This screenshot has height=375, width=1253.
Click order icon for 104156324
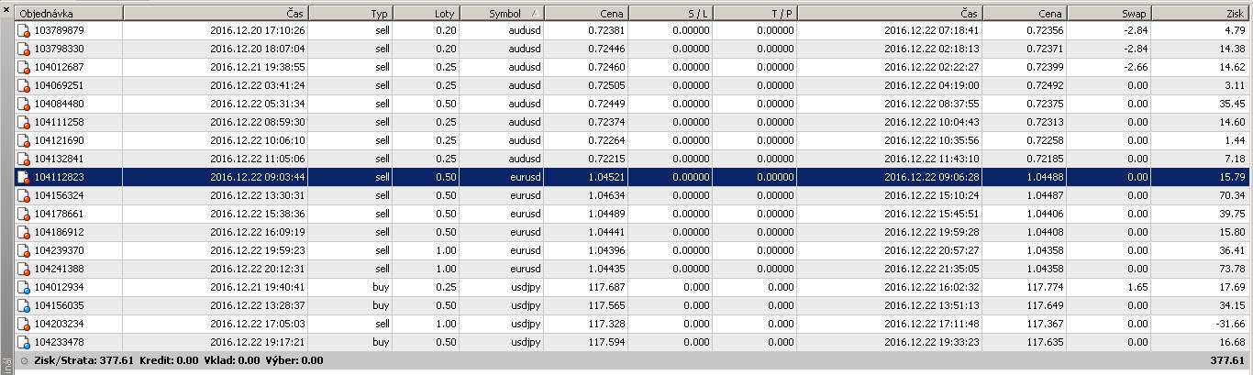(x=24, y=195)
